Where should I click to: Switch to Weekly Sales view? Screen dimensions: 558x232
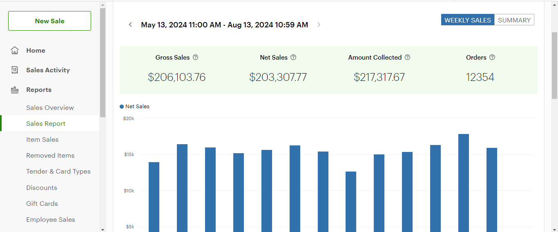468,20
